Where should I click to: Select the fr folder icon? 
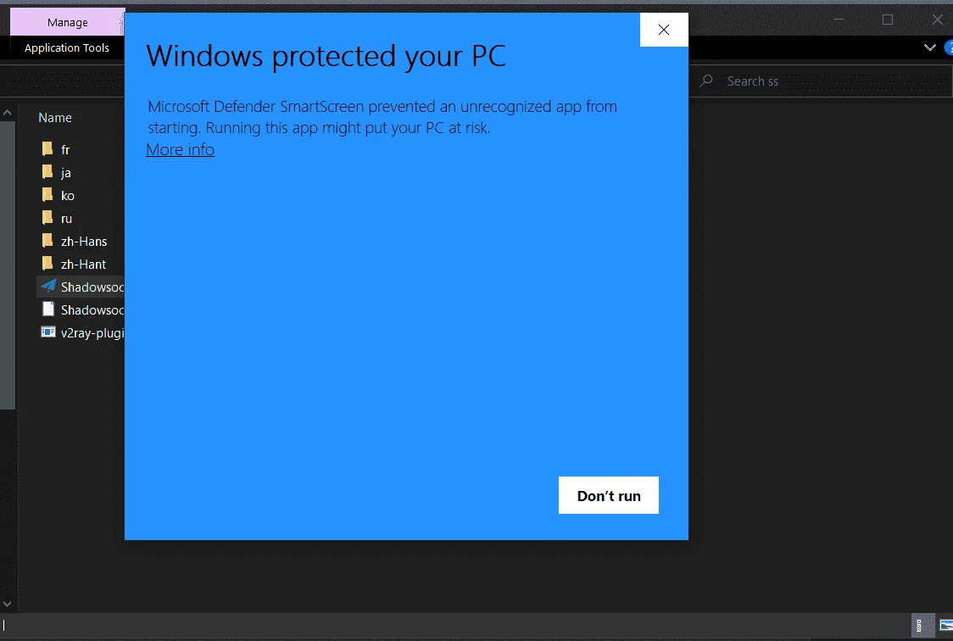(47, 149)
